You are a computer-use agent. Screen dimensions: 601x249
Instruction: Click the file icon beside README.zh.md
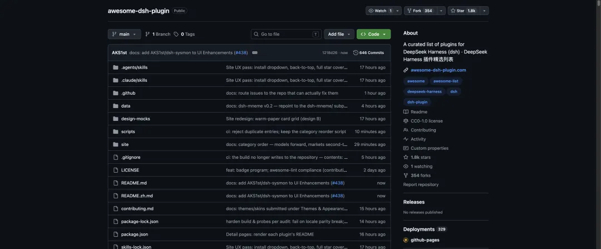[116, 196]
